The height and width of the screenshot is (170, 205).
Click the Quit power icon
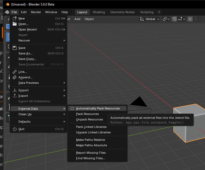pos(15,129)
